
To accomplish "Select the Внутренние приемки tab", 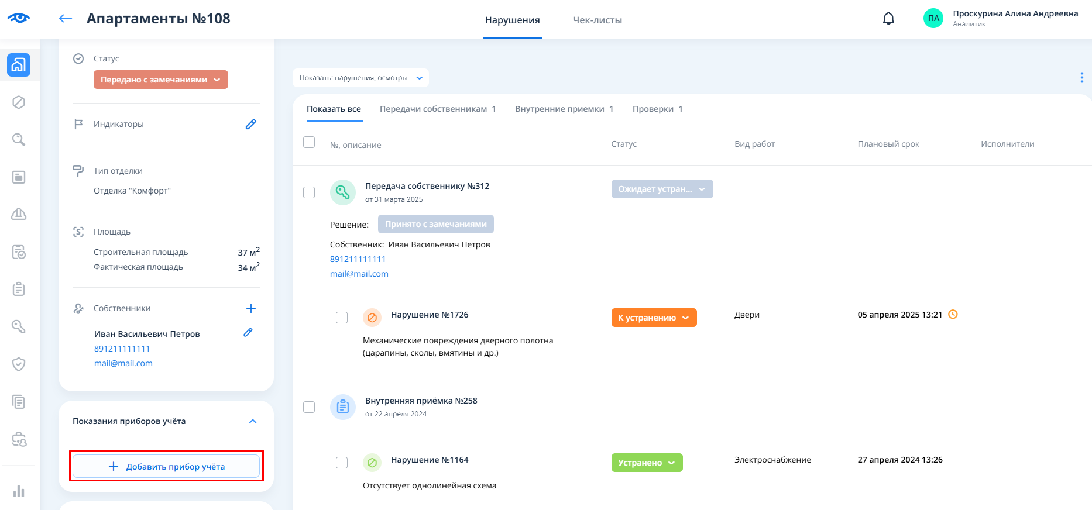I will coord(564,109).
